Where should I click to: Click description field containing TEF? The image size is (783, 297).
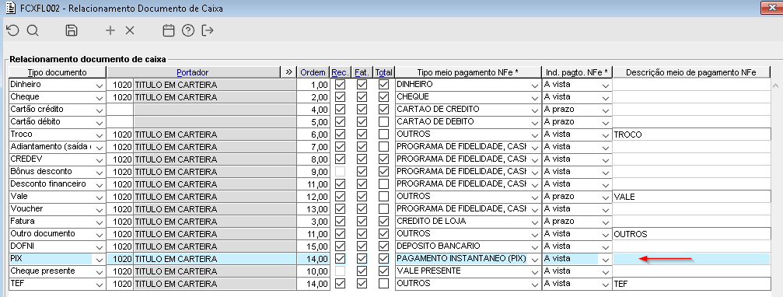[x=691, y=284]
